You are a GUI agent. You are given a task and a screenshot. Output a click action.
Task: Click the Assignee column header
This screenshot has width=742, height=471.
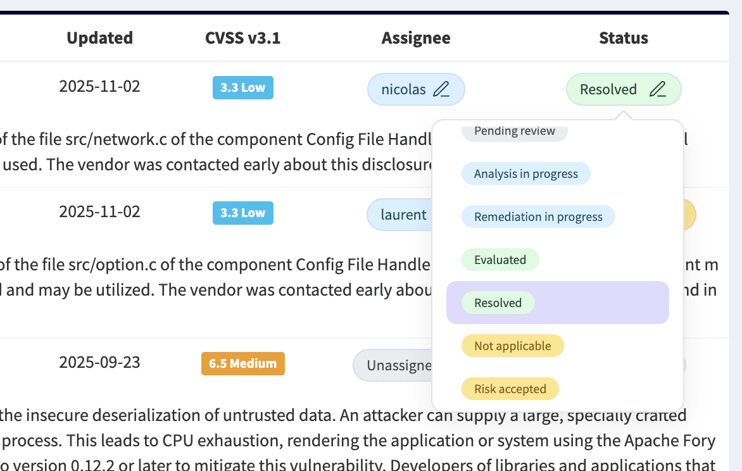click(415, 38)
